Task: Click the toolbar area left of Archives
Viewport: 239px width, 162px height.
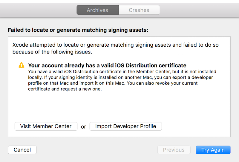Action: click(39, 10)
